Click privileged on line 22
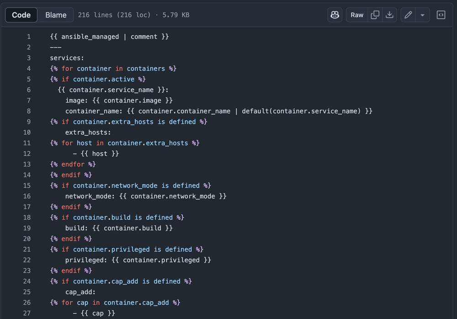The height and width of the screenshot is (319, 457). (x=85, y=260)
